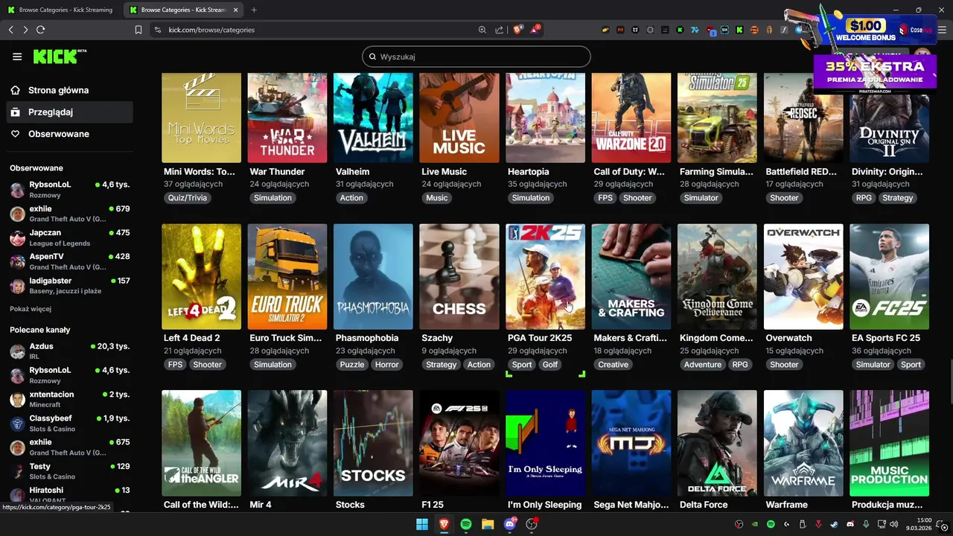Open recommended channel Azdus
This screenshot has height=536, width=953.
tap(69, 351)
